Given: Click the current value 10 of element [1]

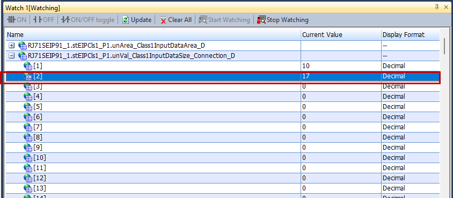Looking at the screenshot, I should pyautogui.click(x=305, y=66).
